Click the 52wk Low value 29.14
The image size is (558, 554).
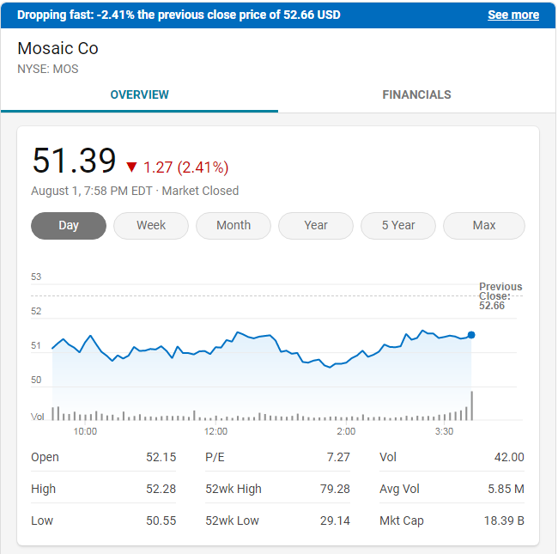335,521
